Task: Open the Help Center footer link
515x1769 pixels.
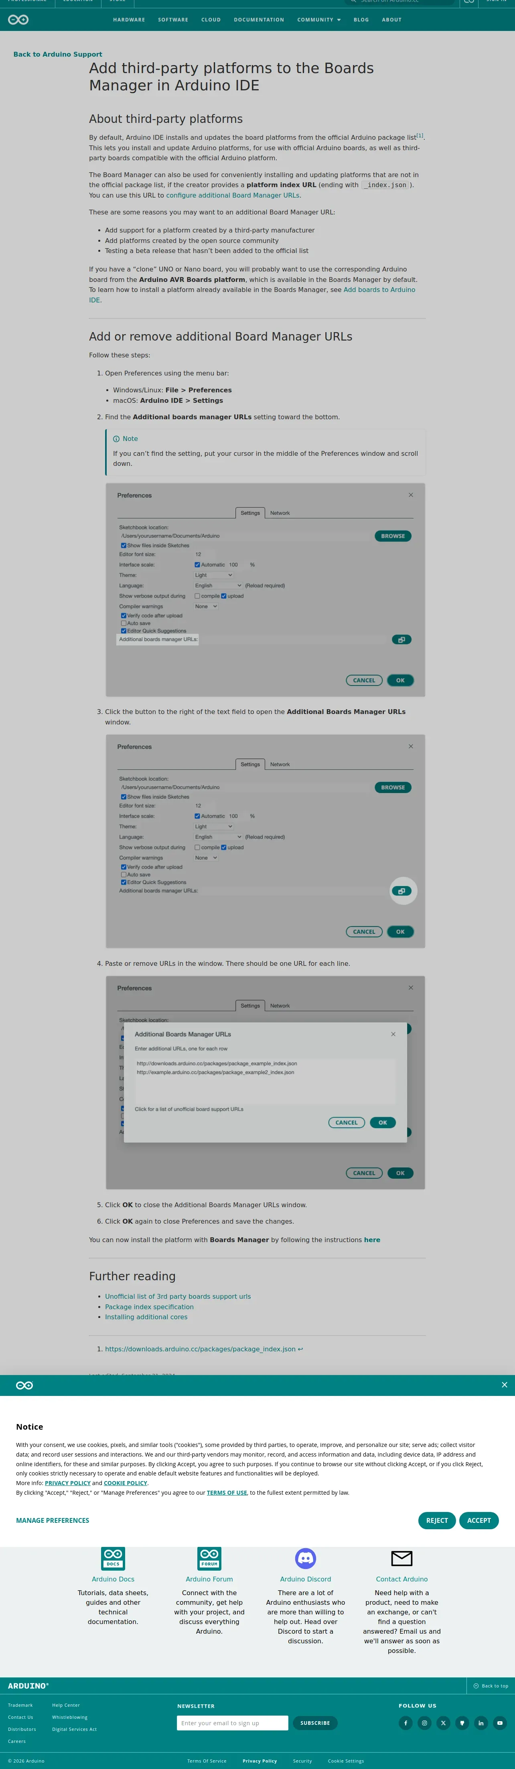Action: coord(66,1705)
